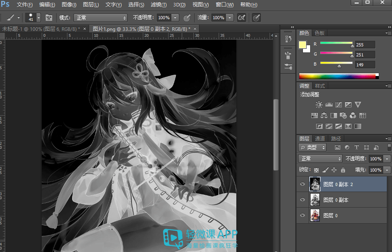Viewport: 392px width, 252px height.
Task: Open the layer 填充 percentage dropdown arrow
Action: click(387, 170)
